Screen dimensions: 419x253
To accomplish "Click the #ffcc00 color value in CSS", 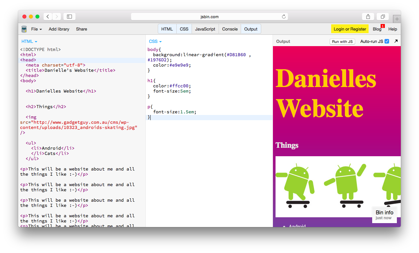I will (180, 86).
